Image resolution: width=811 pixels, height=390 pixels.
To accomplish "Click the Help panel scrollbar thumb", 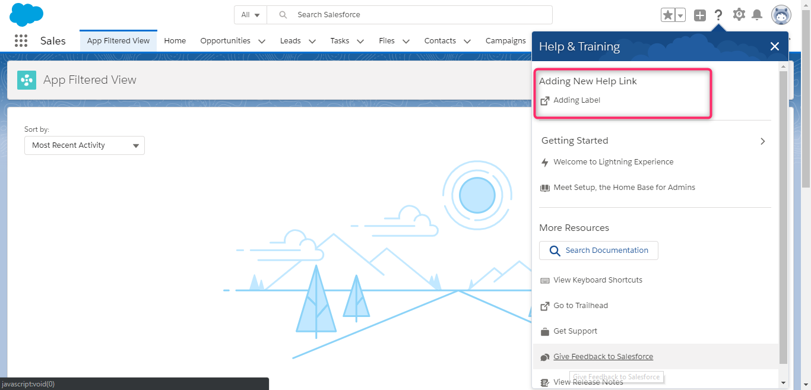I will (x=783, y=217).
